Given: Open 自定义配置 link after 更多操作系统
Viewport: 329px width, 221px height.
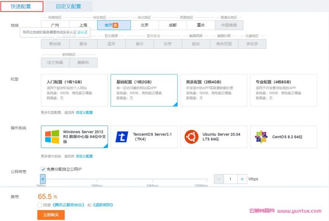Looking at the screenshot, I should pyautogui.click(x=84, y=156).
